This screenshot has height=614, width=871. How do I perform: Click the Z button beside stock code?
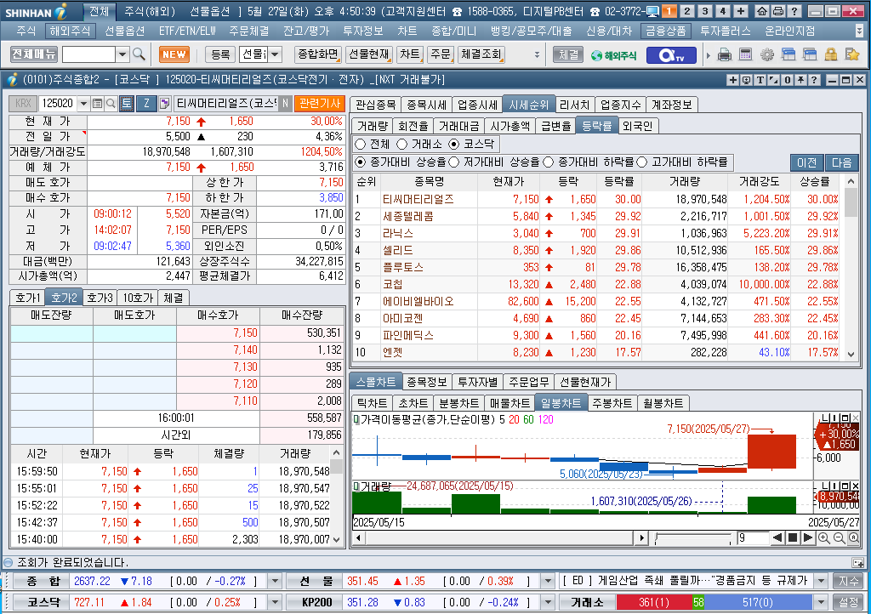tap(146, 103)
